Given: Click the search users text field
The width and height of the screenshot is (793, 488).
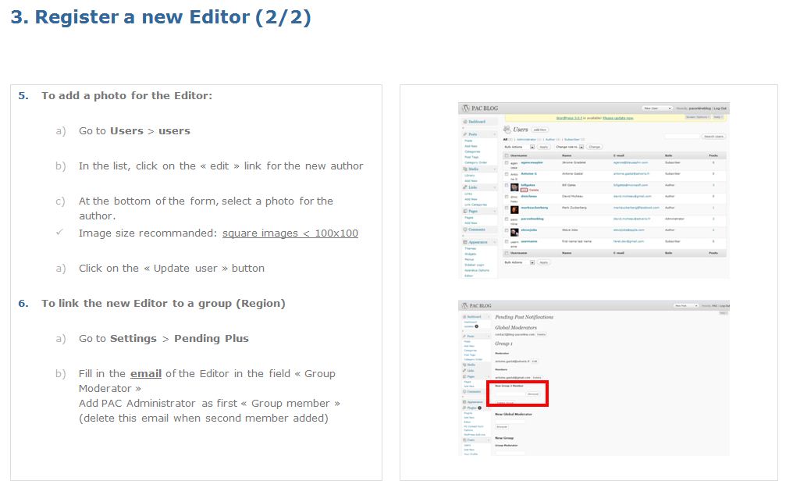Looking at the screenshot, I should click(x=682, y=137).
